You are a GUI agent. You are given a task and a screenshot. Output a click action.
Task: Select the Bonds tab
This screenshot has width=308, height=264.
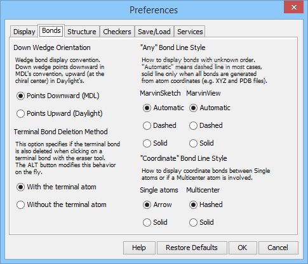coord(51,30)
